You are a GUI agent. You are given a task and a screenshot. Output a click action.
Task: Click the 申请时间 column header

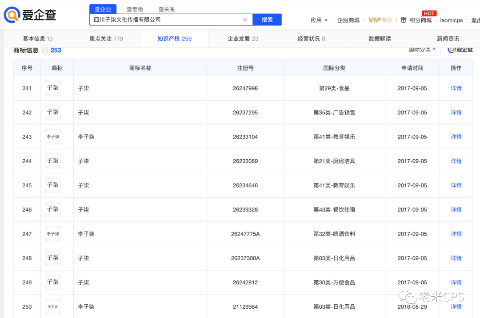coord(412,68)
